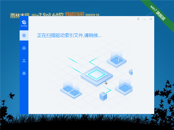The height and width of the screenshot is (130, 174).
Task: Click the maple leaf on desktop wallpaper
Action: (11, 95)
